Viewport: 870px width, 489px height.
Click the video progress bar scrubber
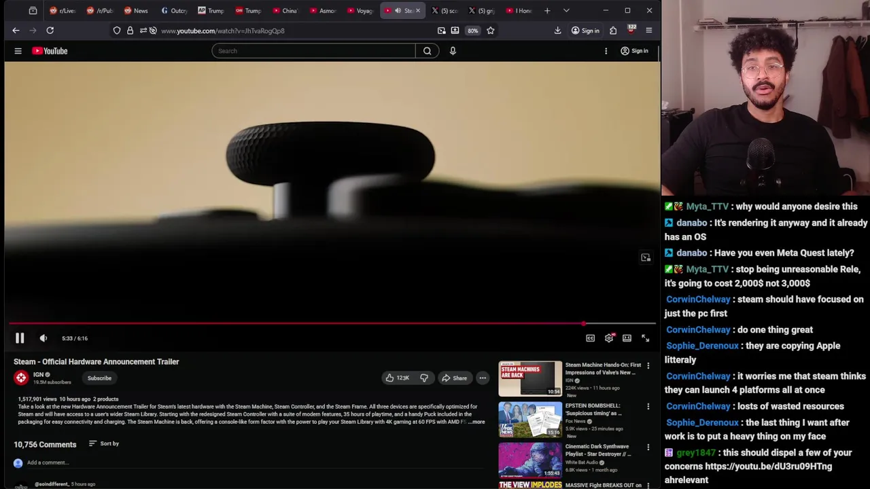click(x=584, y=324)
